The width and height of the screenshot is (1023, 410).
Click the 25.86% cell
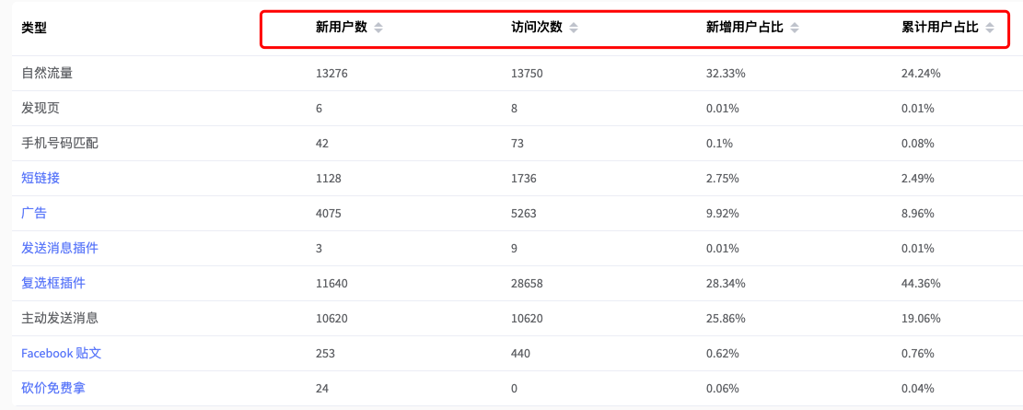tap(726, 319)
